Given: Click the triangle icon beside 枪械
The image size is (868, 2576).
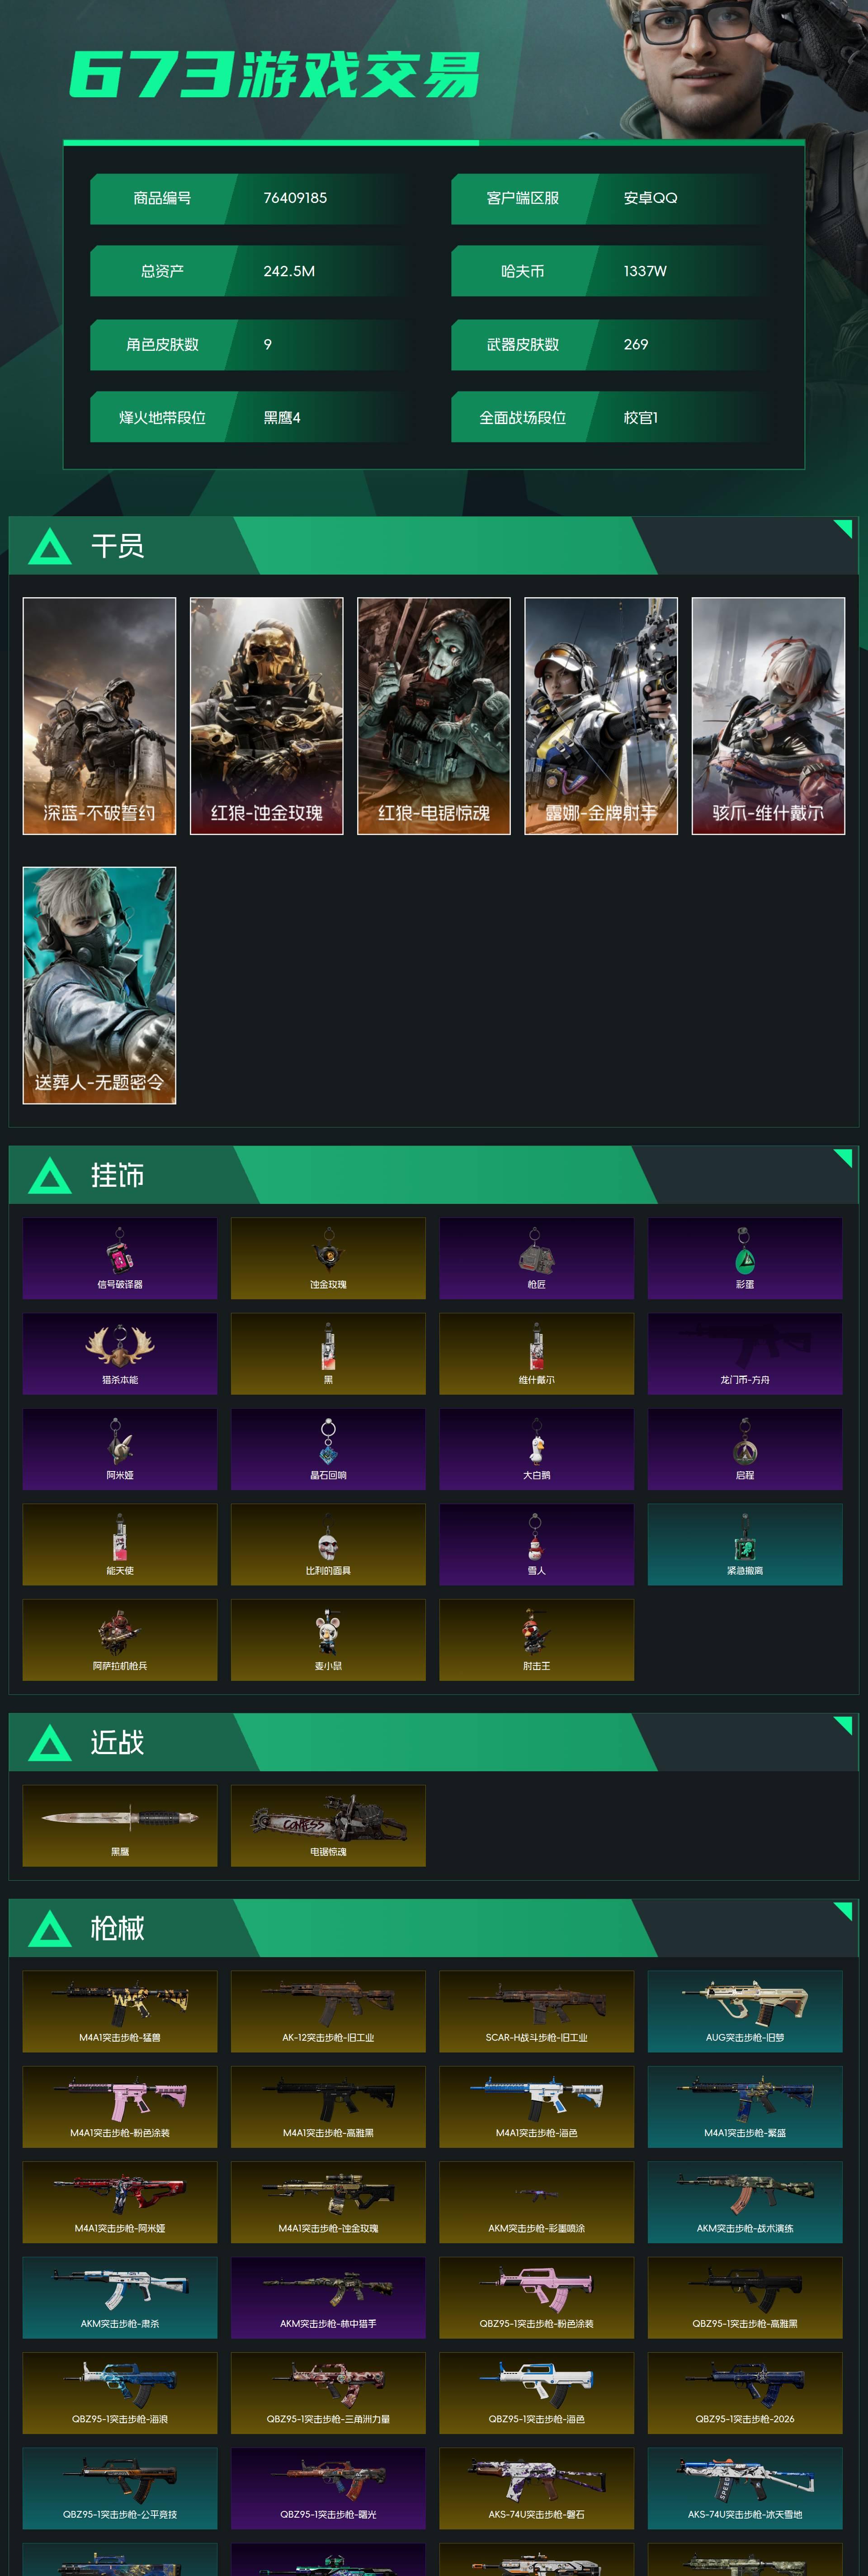Looking at the screenshot, I should [x=50, y=1929].
